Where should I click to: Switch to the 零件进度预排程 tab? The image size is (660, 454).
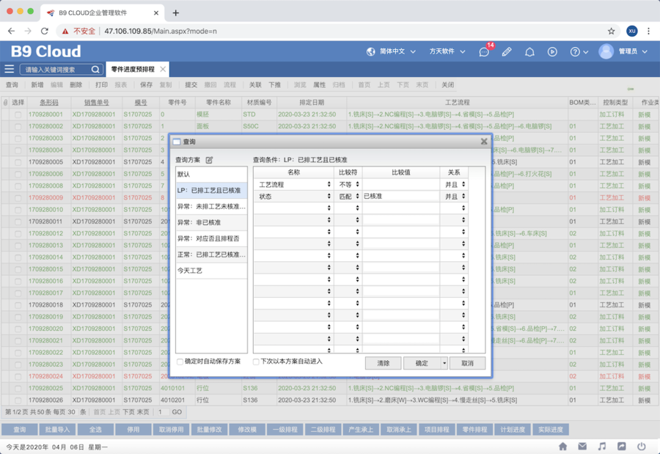133,69
